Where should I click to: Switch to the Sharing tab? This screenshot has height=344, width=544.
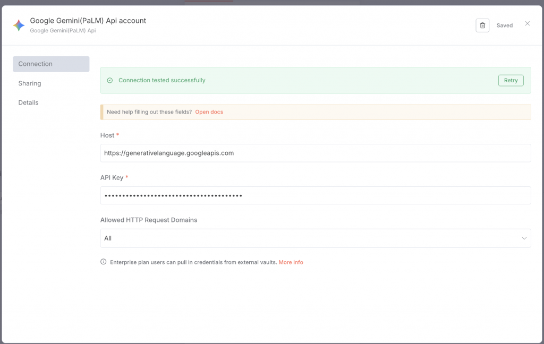[x=30, y=83]
